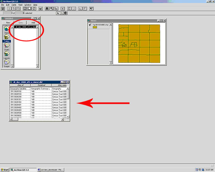Open the Field menu
The width and height of the screenshot is (215, 172).
pos(21,5)
